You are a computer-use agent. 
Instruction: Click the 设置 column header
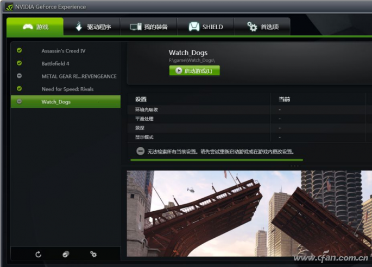coord(141,99)
